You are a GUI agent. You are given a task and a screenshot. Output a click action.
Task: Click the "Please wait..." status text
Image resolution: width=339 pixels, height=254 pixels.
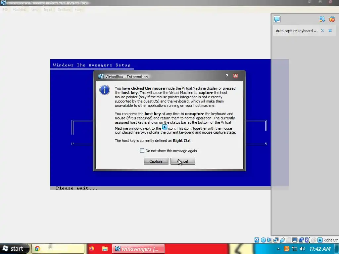(76, 188)
